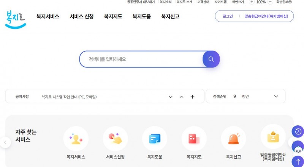The image size is (304, 167).
Task: Open the 서비스신청 hand icon shortcut
Action: point(115,139)
